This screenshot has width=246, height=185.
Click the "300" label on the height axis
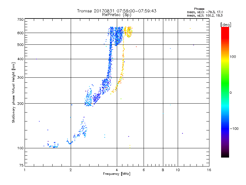click(21, 77)
